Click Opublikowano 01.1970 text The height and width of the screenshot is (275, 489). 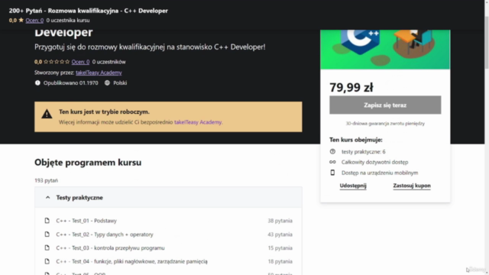(71, 83)
